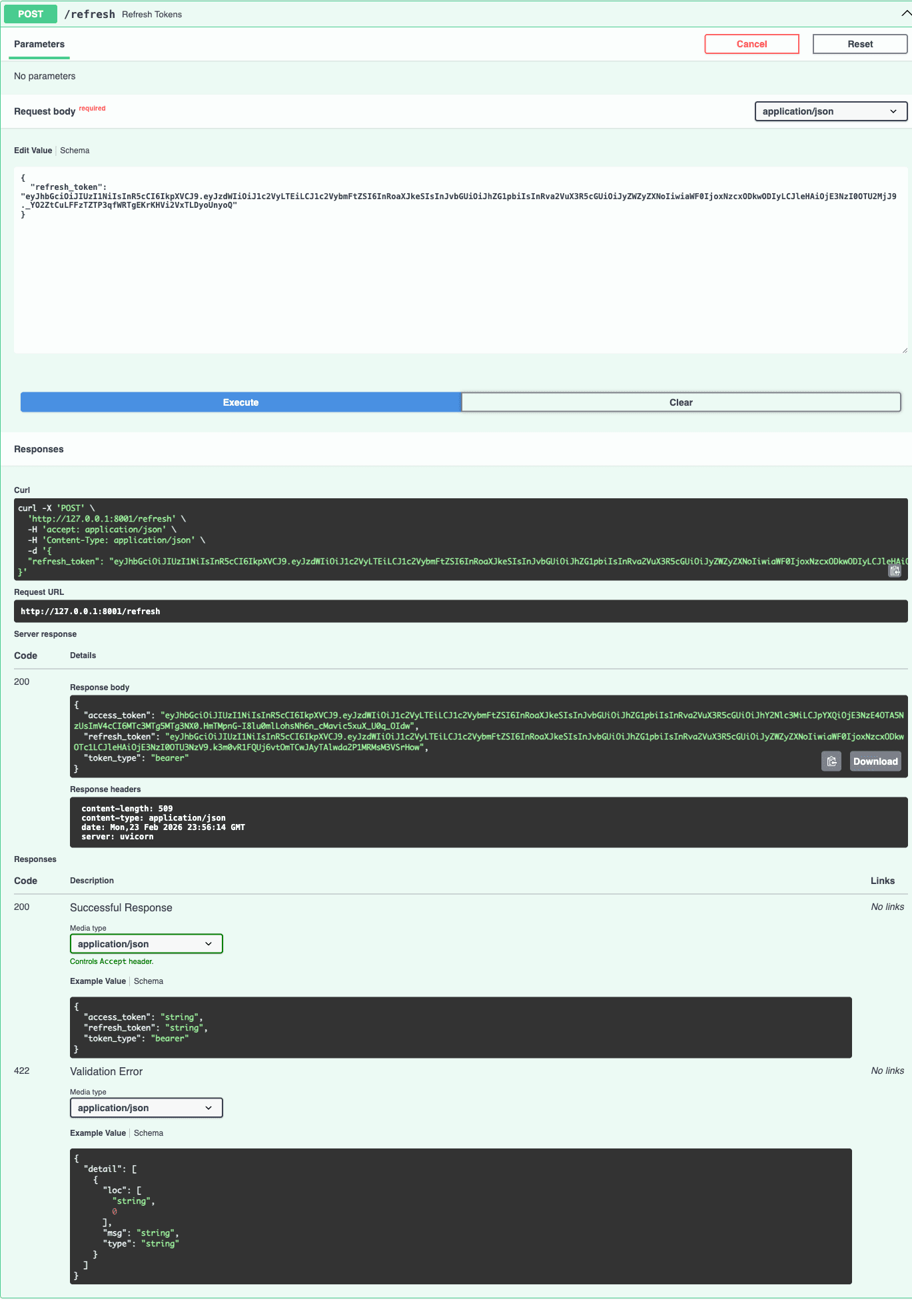
Task: Click the 'server: uvicorn' header line
Action: [117, 837]
